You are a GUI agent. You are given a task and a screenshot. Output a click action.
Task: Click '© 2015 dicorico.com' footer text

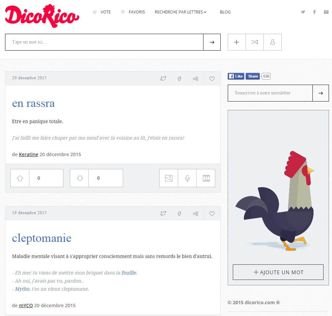pos(254,303)
